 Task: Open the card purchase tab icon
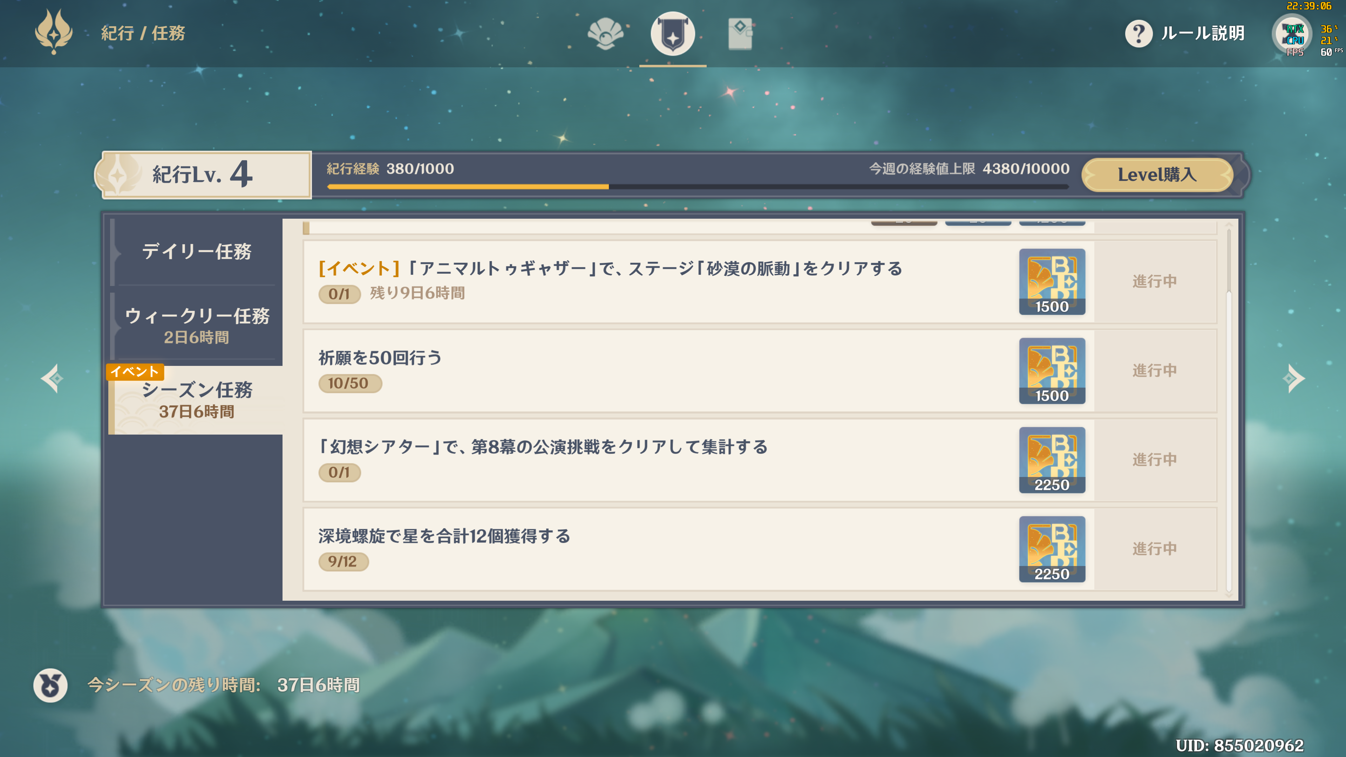point(740,34)
